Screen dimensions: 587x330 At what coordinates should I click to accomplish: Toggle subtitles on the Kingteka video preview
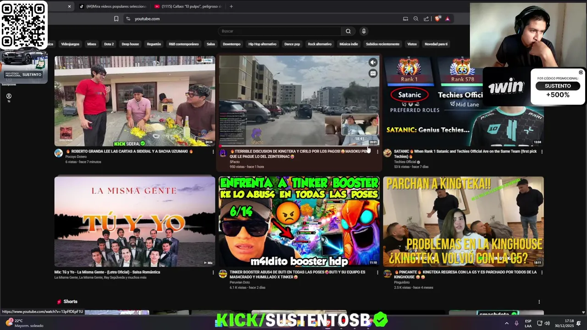(x=373, y=73)
